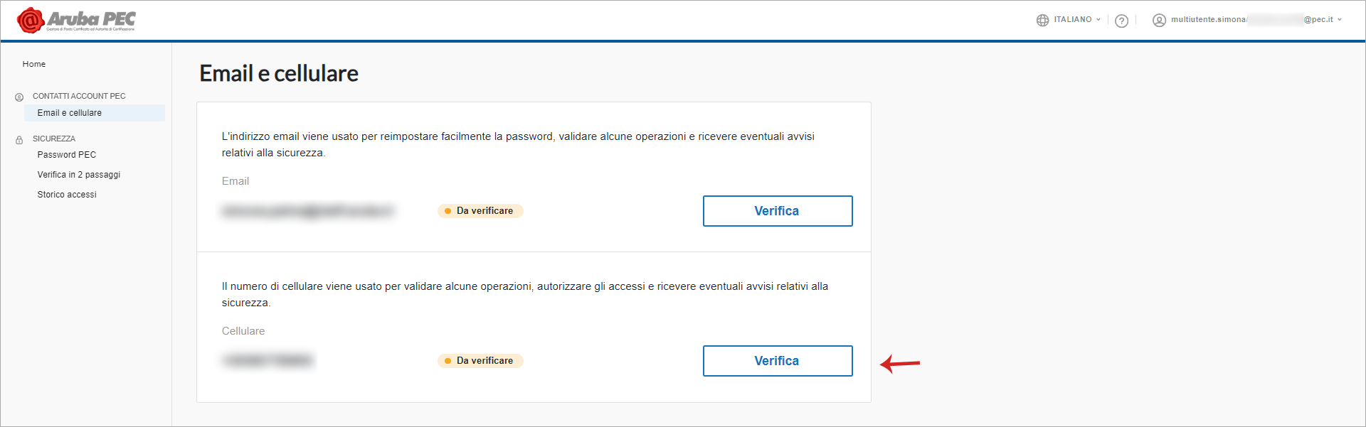Open the help question mark icon
The image size is (1366, 427).
click(1122, 21)
